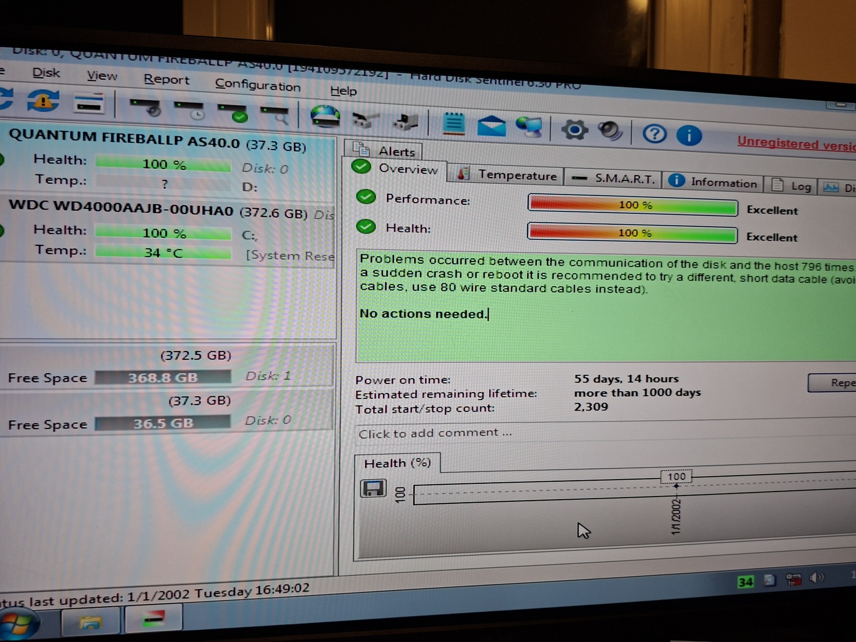Click the green 34 temperature tray icon

pos(745,582)
